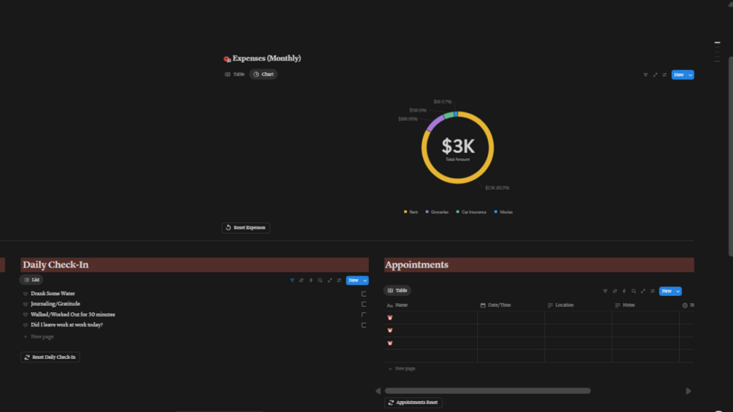
Task: Open first alarm clock row in Appointments
Action: 390,318
